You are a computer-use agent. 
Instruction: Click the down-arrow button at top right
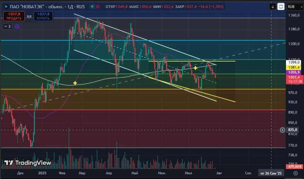coord(273,7)
